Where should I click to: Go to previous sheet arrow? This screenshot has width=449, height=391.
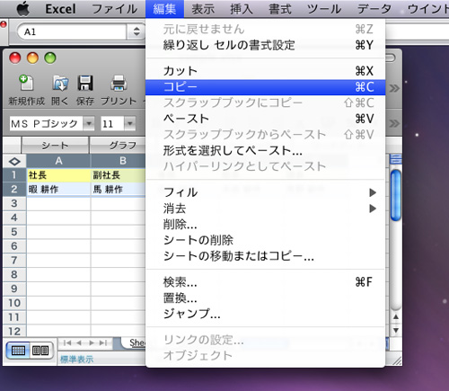(79, 342)
